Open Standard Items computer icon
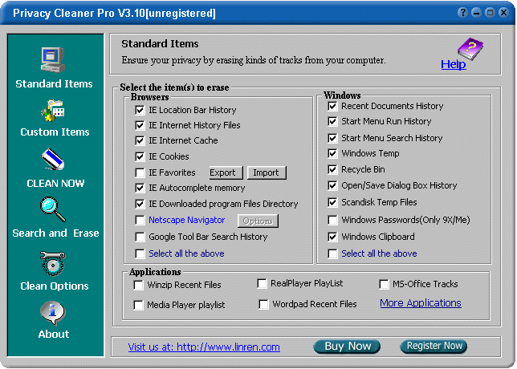Viewport: 517px width, 369px height. 53,59
